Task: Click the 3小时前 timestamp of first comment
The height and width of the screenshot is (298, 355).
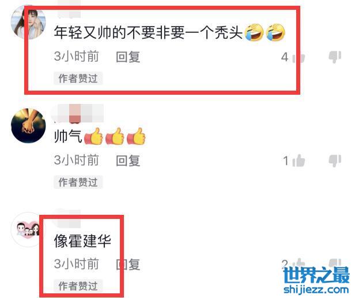Action: click(76, 57)
